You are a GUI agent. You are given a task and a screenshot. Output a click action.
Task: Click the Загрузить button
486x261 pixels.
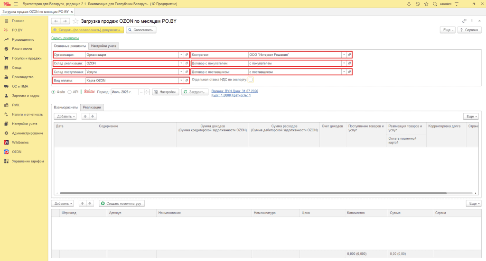[195, 92]
